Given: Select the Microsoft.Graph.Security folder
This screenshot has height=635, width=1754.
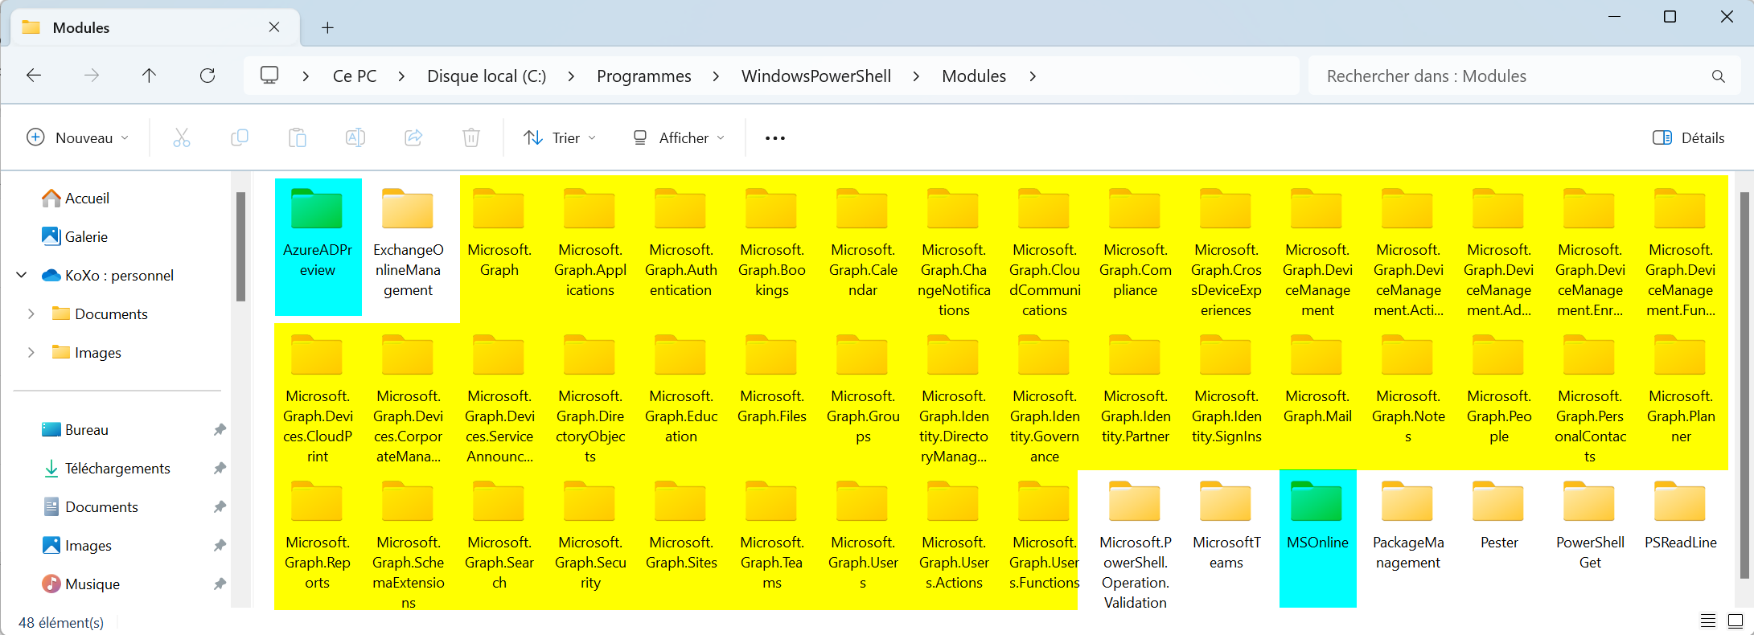Looking at the screenshot, I should coord(590,536).
